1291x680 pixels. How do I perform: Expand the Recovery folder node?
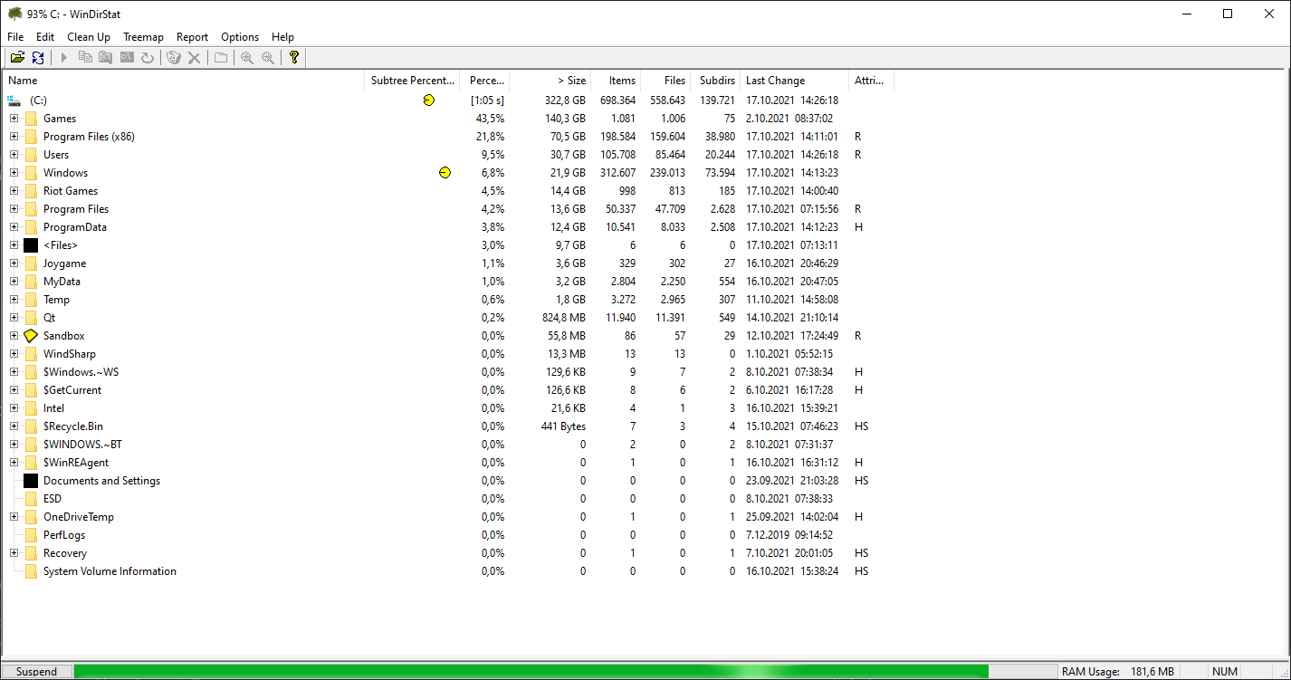point(14,553)
